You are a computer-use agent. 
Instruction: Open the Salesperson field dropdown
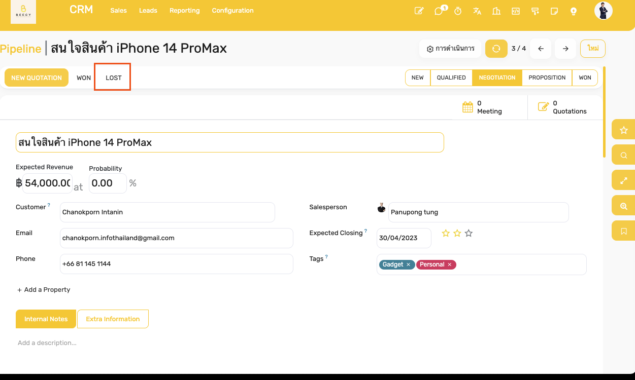(x=479, y=212)
